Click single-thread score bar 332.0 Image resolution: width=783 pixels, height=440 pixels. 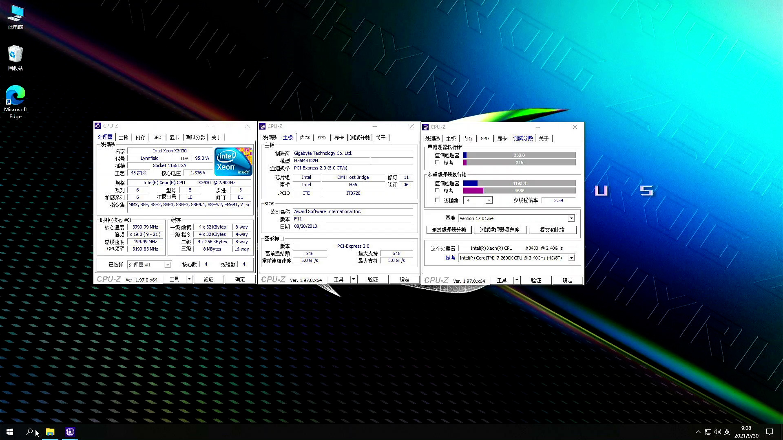520,155
